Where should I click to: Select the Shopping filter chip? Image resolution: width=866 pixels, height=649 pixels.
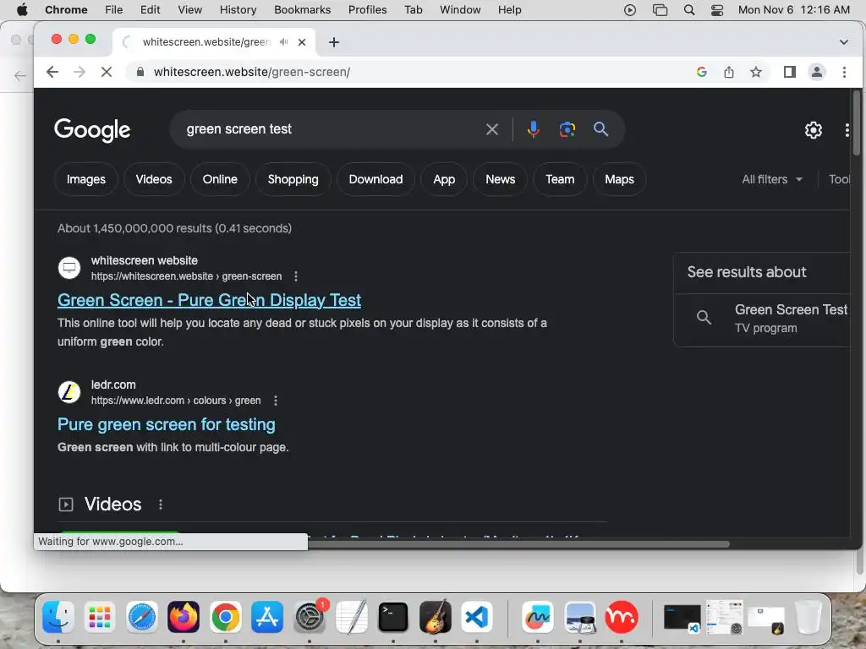pyautogui.click(x=293, y=179)
